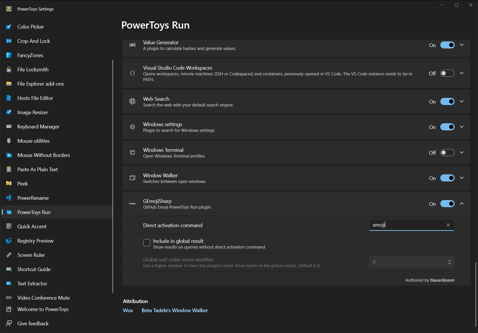Click the PowerToys app logo in title bar

pos(9,9)
